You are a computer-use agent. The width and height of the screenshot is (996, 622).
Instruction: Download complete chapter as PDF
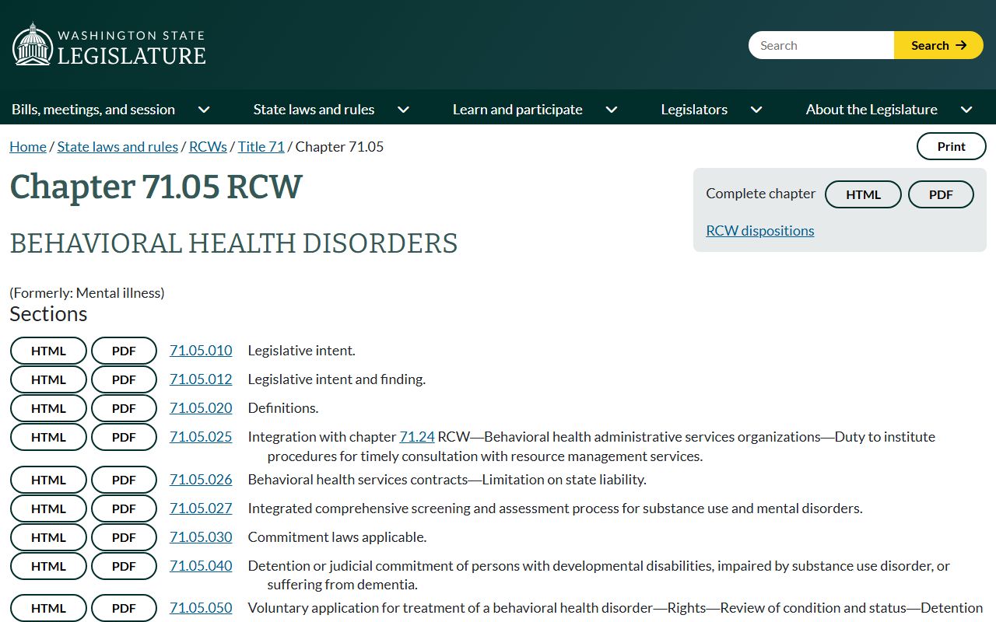941,194
